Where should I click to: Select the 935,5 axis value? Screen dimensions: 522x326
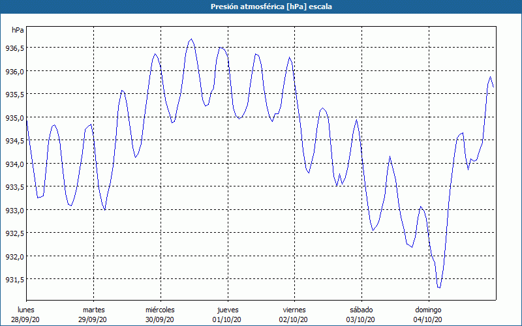click(x=14, y=95)
